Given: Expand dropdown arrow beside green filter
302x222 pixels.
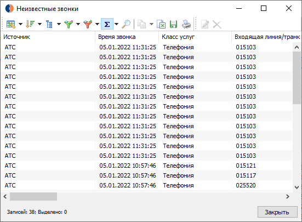Looking at the screenshot, I should 78,24.
